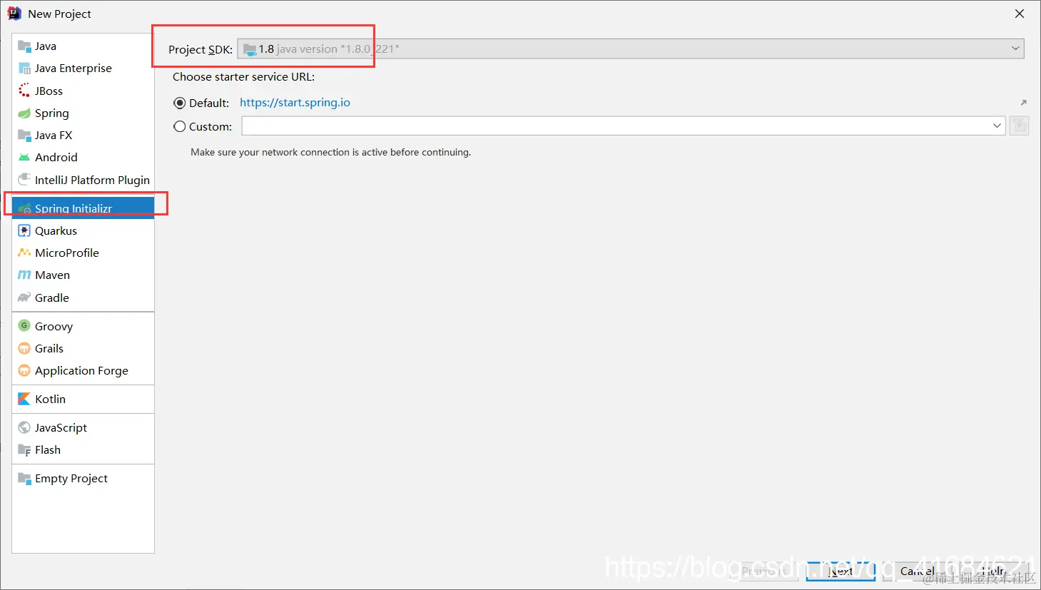Click the Flash folder icon

[x=24, y=450]
